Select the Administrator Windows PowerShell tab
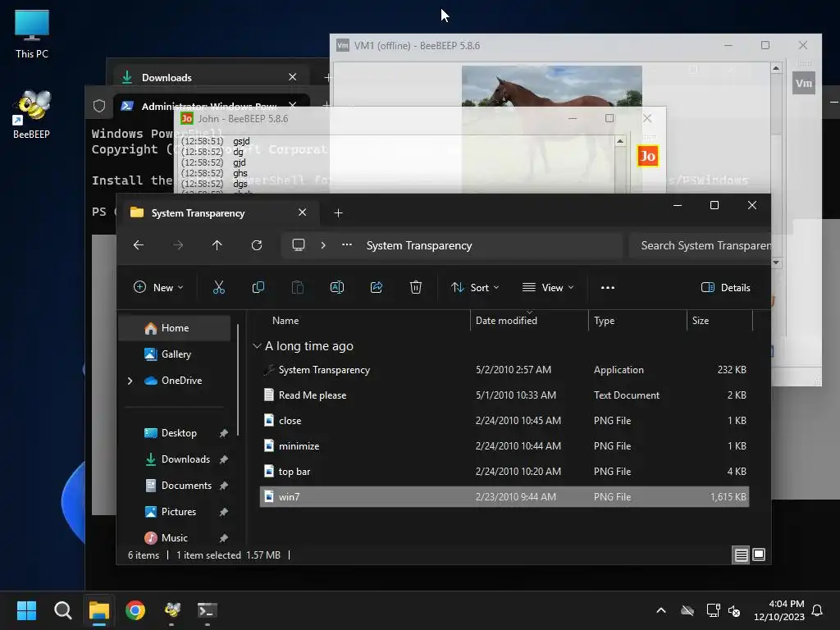The image size is (840, 630). 210,106
